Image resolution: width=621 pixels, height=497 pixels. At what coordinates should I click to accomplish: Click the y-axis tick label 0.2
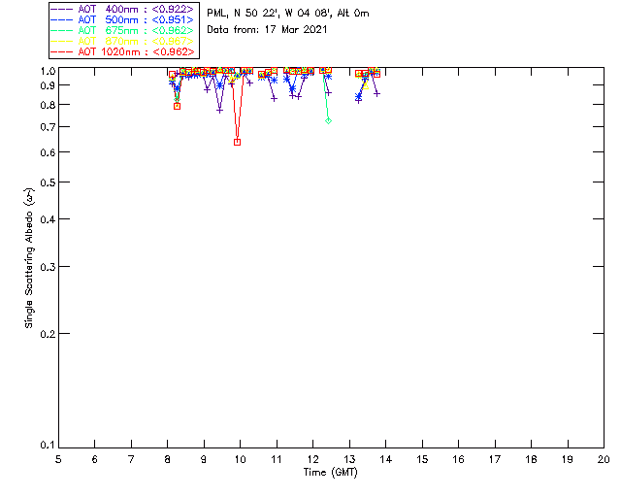pyautogui.click(x=48, y=334)
